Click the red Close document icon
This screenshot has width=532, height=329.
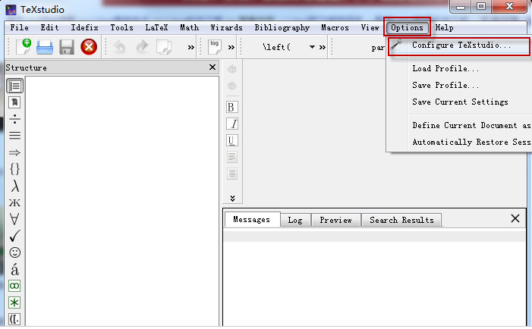(x=89, y=47)
